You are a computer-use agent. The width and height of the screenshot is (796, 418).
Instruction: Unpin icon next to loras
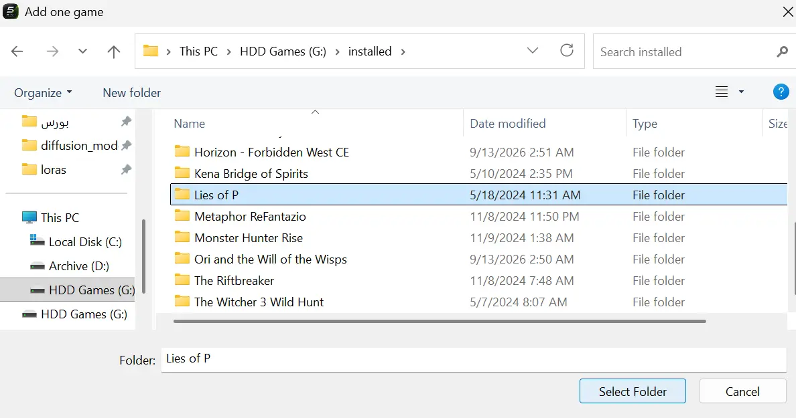click(126, 170)
